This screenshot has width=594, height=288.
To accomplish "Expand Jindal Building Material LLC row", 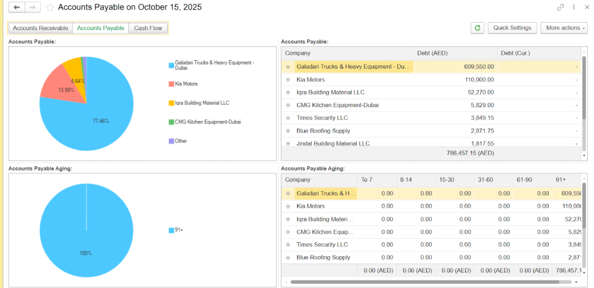I will (x=288, y=144).
